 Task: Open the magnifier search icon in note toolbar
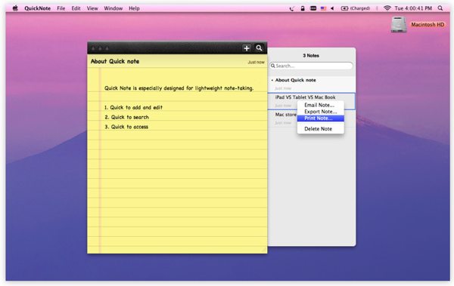pos(259,48)
